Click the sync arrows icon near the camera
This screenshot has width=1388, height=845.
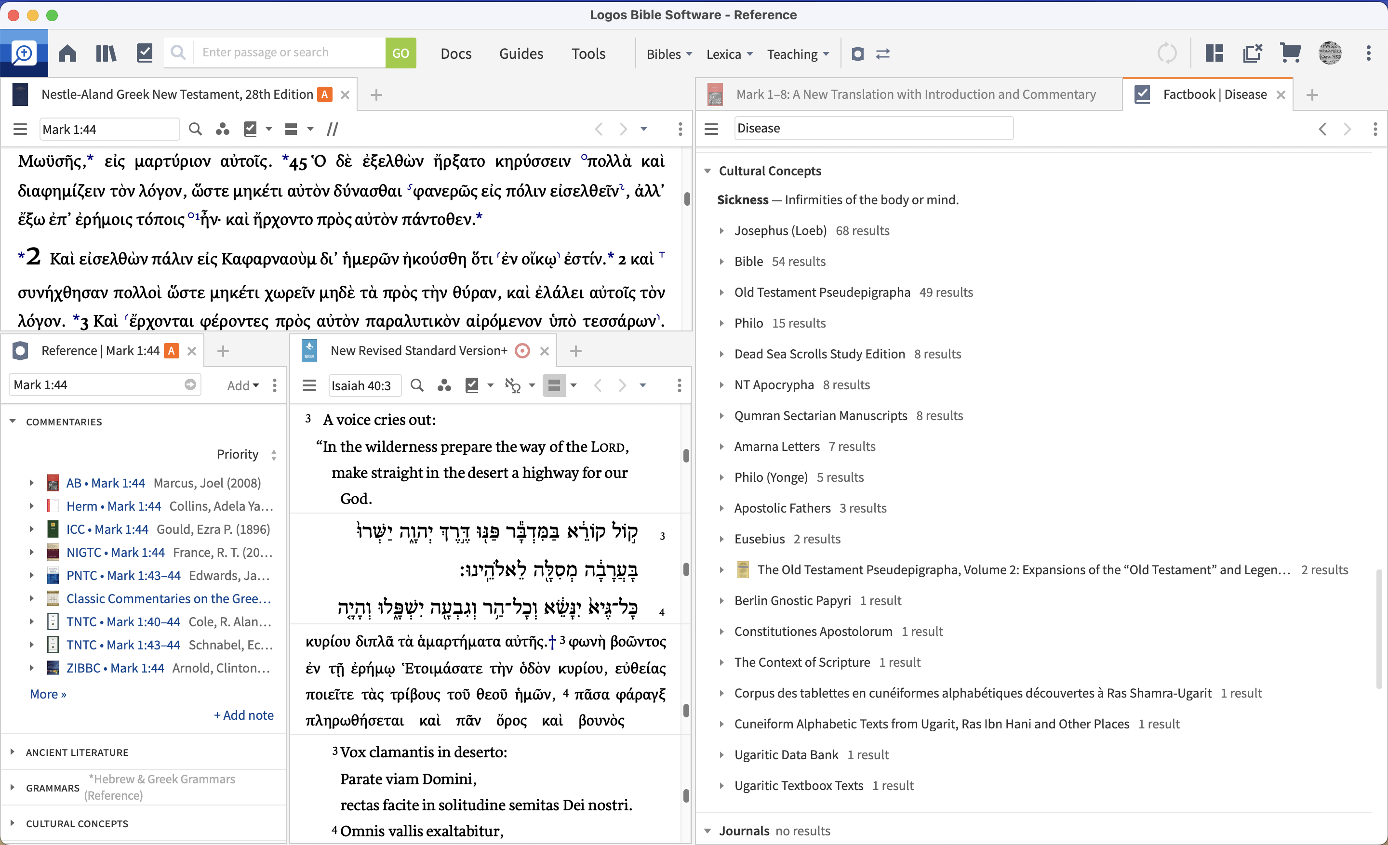(883, 54)
